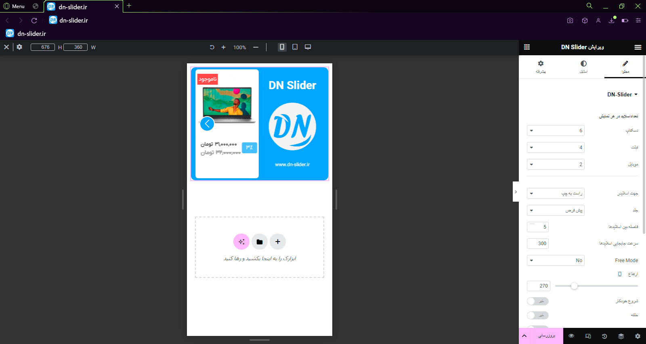Click the www.dn-slider.ir text in slide

pos(292,165)
